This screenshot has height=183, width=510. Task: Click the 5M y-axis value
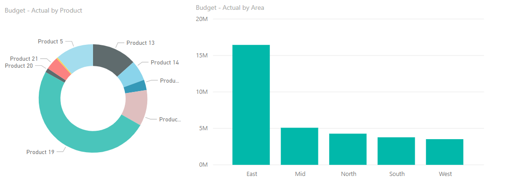(x=203, y=128)
